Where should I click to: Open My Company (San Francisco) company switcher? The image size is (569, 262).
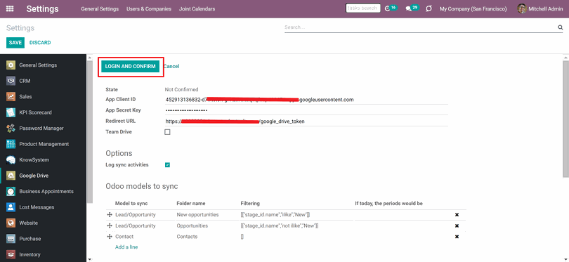click(x=473, y=8)
